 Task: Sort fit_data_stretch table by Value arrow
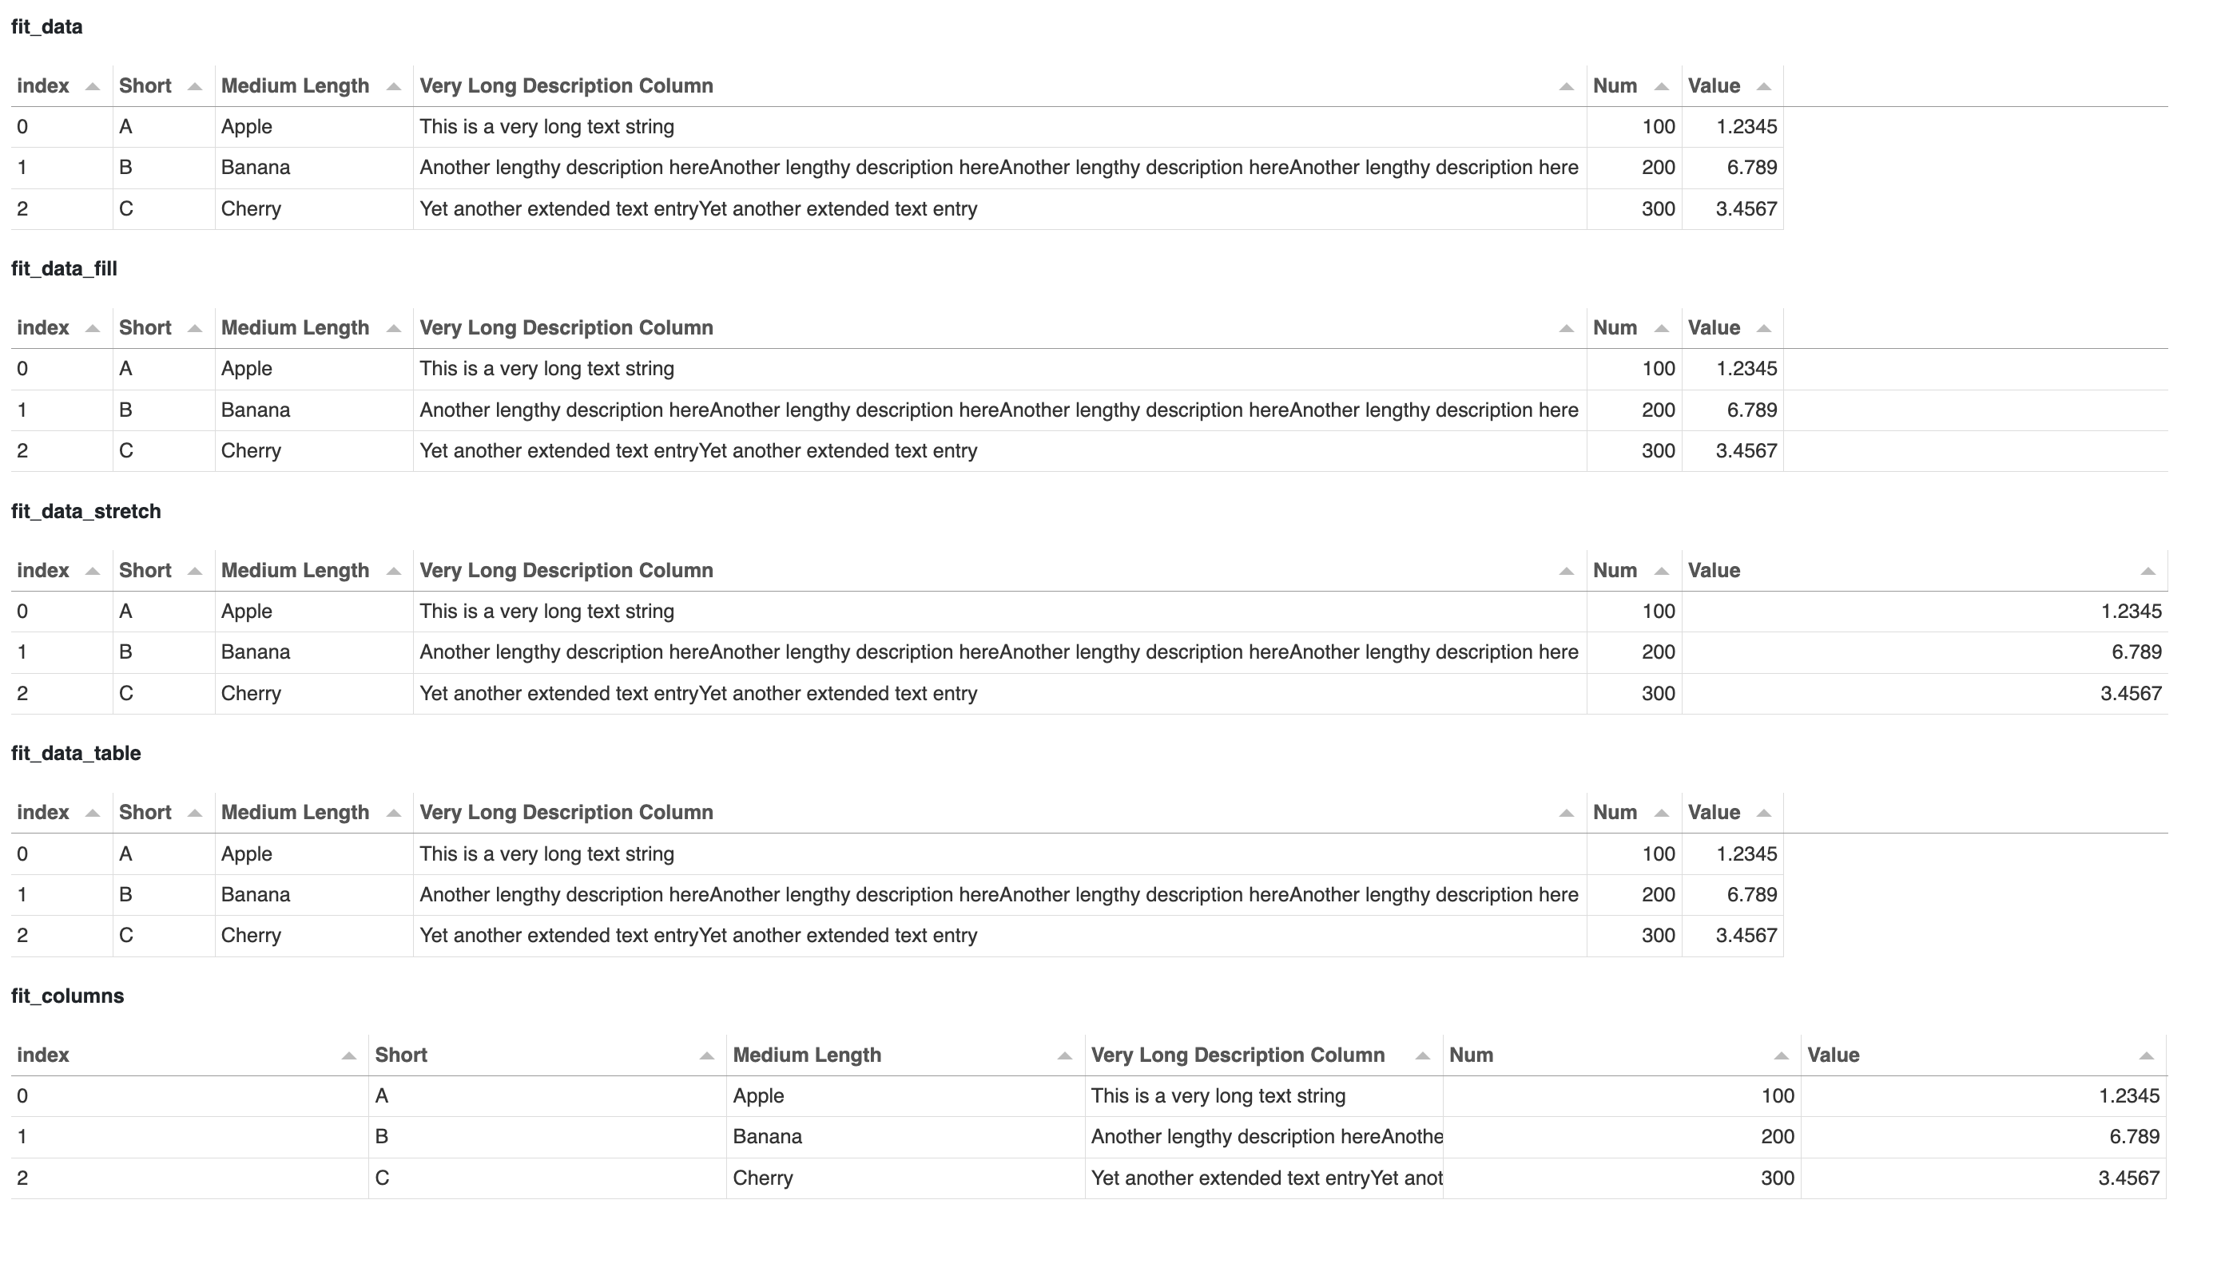tap(2148, 571)
